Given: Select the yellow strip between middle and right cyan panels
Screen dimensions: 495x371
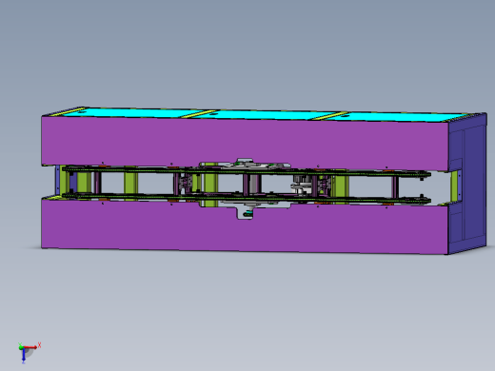Looking at the screenshot, I should pyautogui.click(x=330, y=116).
